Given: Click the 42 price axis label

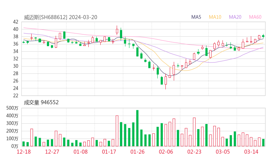Looking at the screenshot, I should pyautogui.click(x=16, y=22).
